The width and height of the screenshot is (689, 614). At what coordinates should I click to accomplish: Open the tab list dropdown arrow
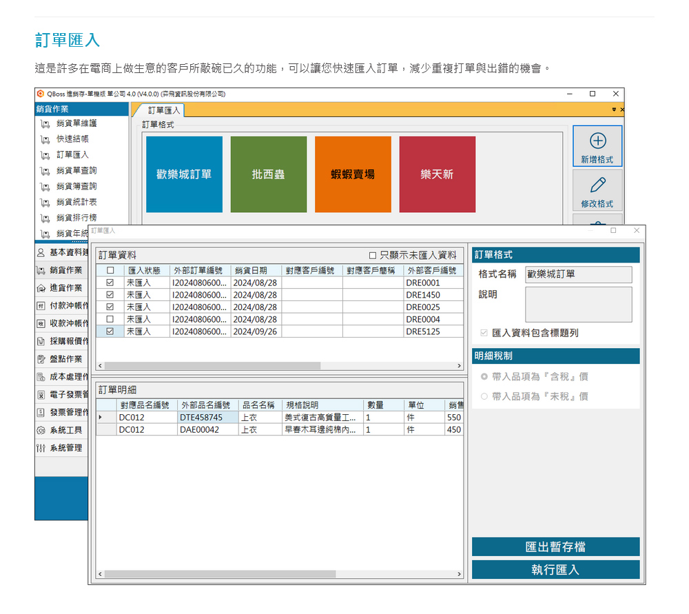(x=614, y=110)
